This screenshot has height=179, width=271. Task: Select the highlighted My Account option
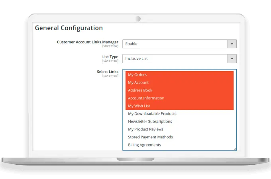(x=138, y=83)
